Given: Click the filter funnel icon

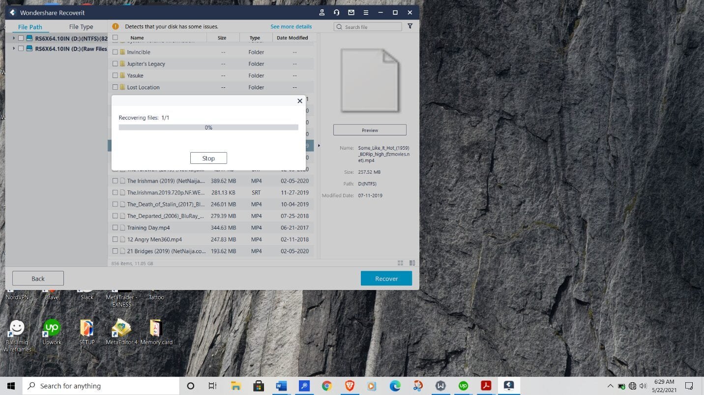Looking at the screenshot, I should [410, 26].
